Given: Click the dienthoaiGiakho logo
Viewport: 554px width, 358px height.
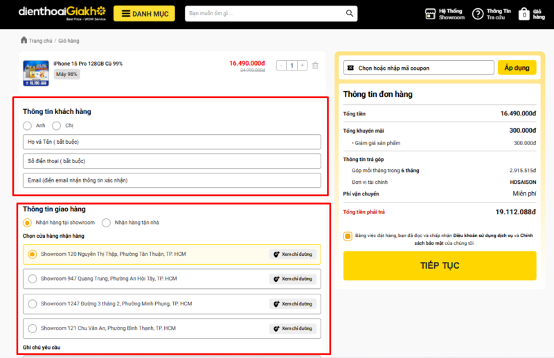Looking at the screenshot, I should click(62, 12).
